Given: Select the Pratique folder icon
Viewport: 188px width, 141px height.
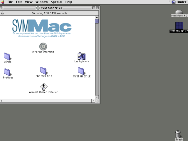Looking at the screenshot, I should [x=7, y=72].
